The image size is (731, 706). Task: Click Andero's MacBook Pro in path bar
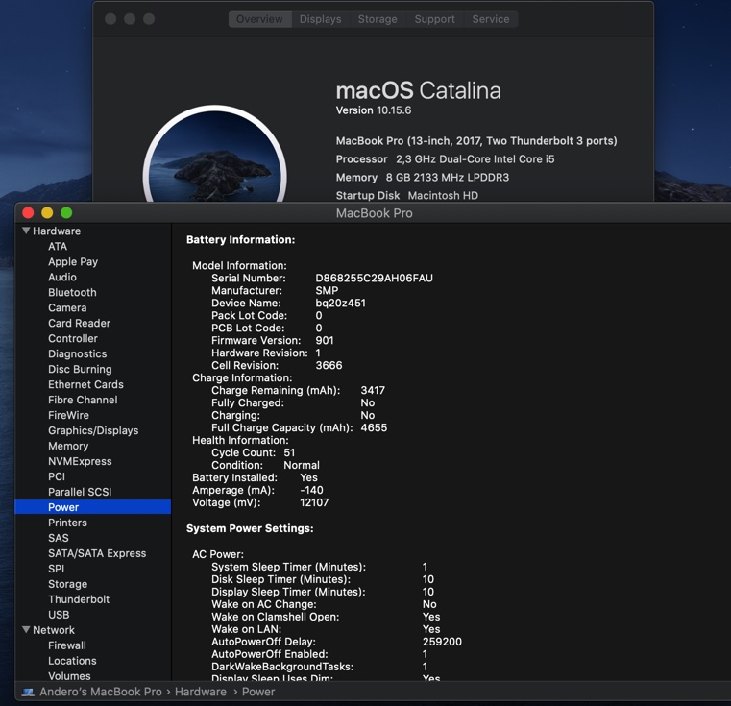(101, 692)
